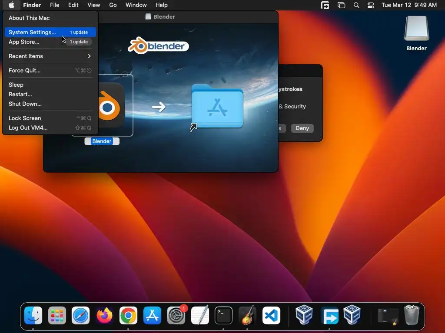Open Finder from the Dock

point(33,315)
